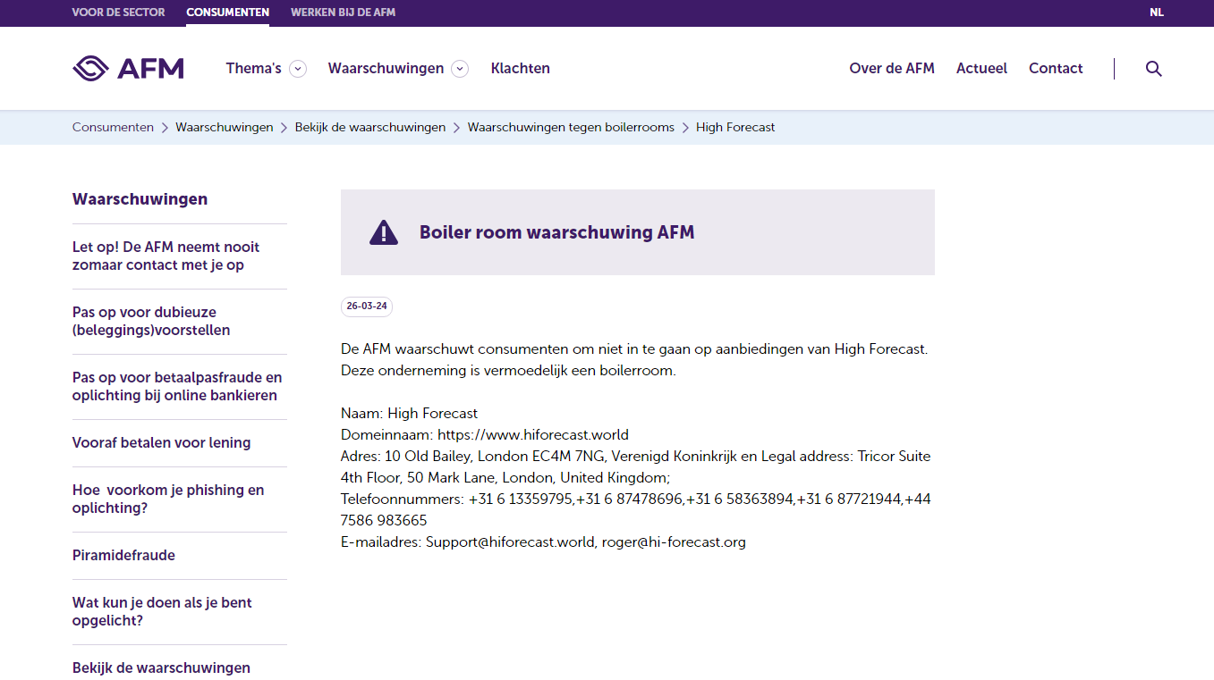The image size is (1214, 680).
Task: Expand the Thema's dropdown chevron
Action: tap(298, 69)
